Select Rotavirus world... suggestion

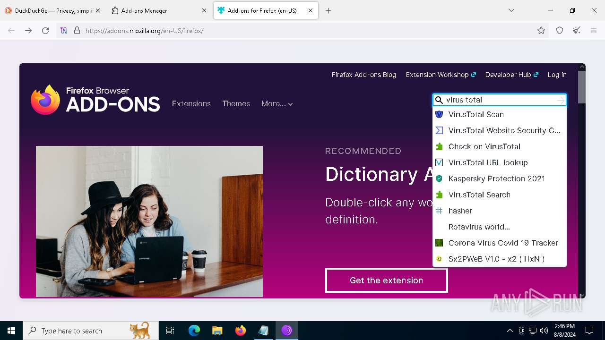pos(500,227)
